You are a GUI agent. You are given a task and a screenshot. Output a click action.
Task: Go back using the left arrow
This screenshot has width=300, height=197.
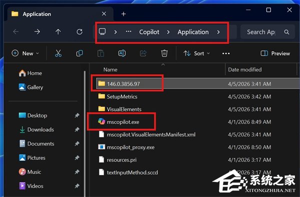click(15, 31)
